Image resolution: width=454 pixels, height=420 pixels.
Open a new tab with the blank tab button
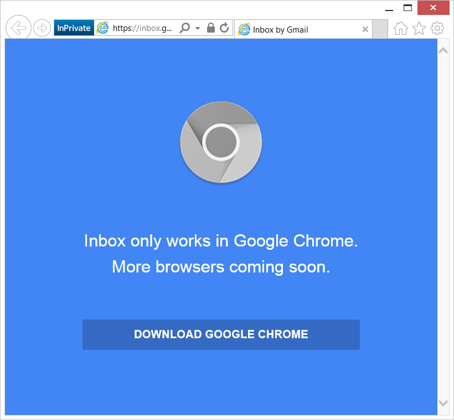pyautogui.click(x=380, y=29)
